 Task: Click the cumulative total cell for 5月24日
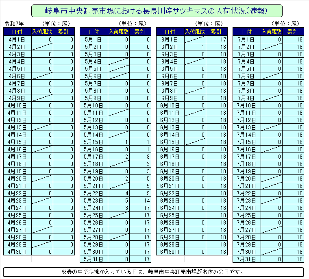coord(140,208)
